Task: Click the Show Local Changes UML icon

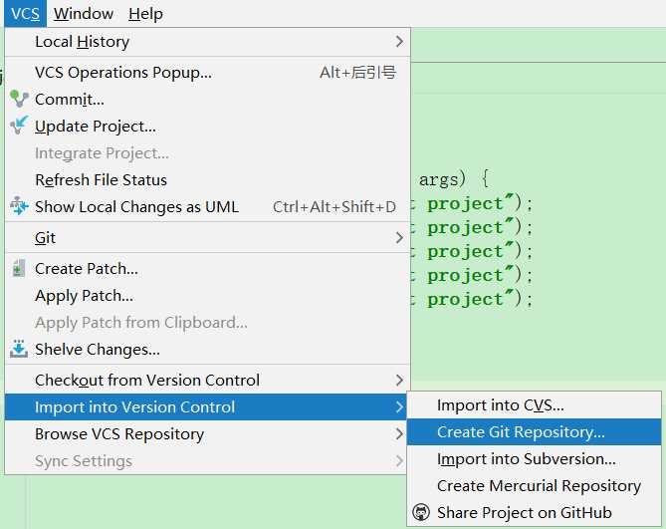Action: coord(19,206)
